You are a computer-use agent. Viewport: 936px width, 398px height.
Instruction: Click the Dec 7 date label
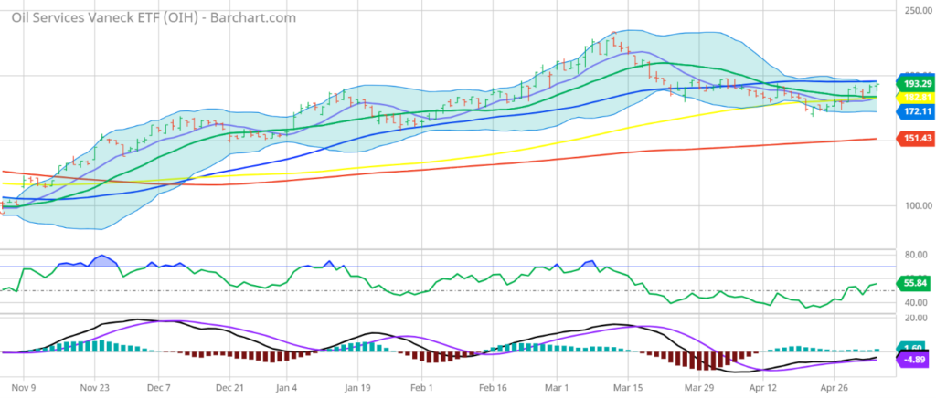(159, 387)
